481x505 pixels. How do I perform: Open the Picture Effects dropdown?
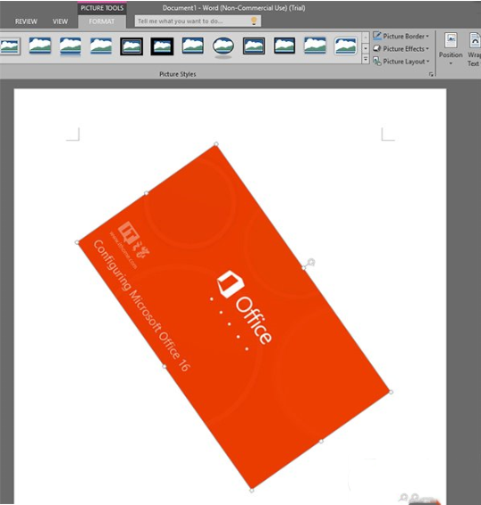[x=401, y=48]
